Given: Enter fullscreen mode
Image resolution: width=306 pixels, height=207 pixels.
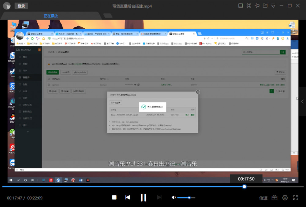Looking at the screenshot, I should 296,198.
